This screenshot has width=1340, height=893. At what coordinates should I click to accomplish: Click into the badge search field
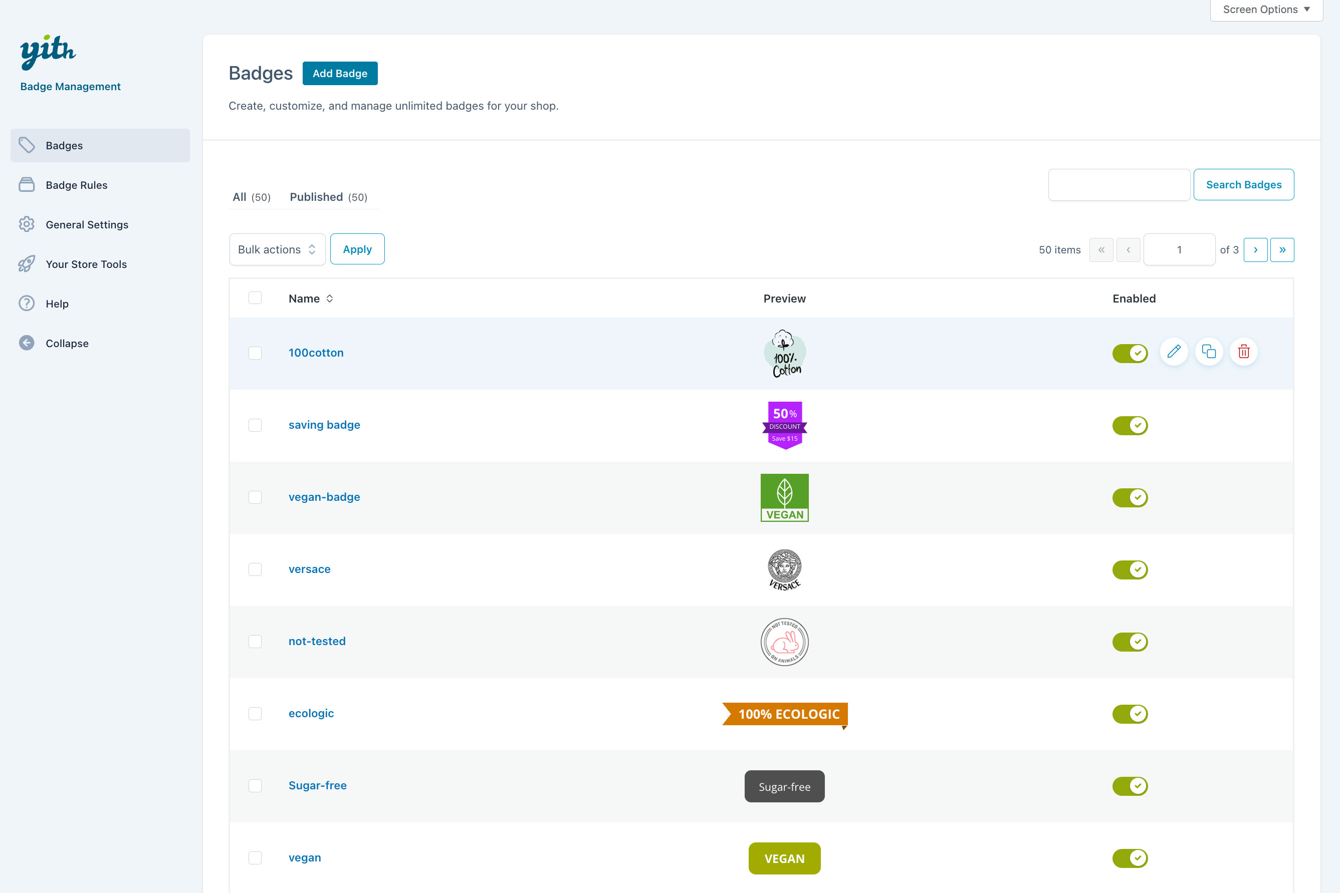click(x=1119, y=184)
